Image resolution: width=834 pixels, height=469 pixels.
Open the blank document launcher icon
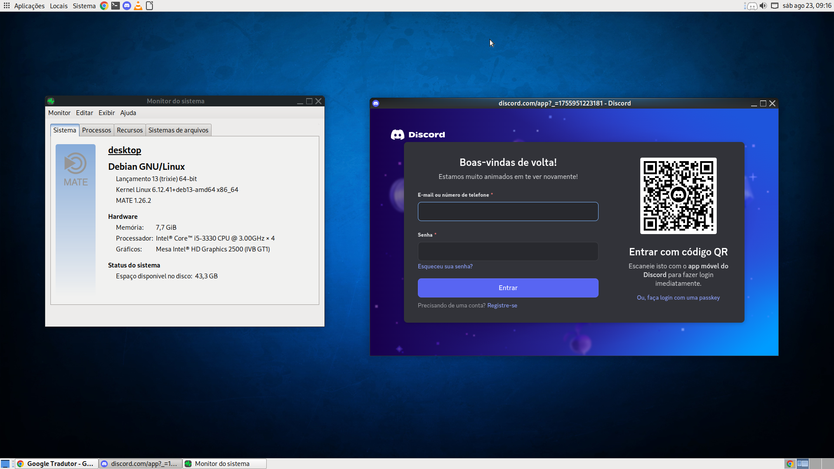click(x=149, y=6)
